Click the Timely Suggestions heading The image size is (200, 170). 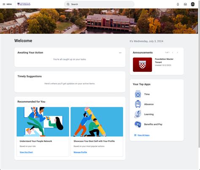point(30,76)
